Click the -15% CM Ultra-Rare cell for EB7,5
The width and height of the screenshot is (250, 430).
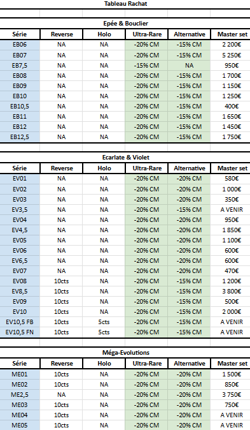146,66
